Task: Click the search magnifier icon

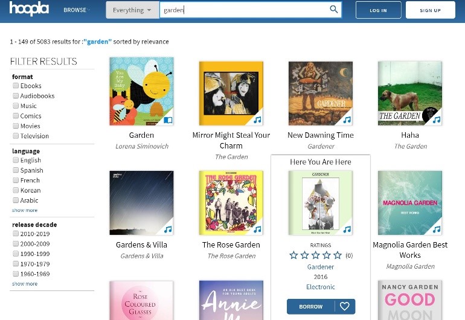Action: [x=334, y=10]
